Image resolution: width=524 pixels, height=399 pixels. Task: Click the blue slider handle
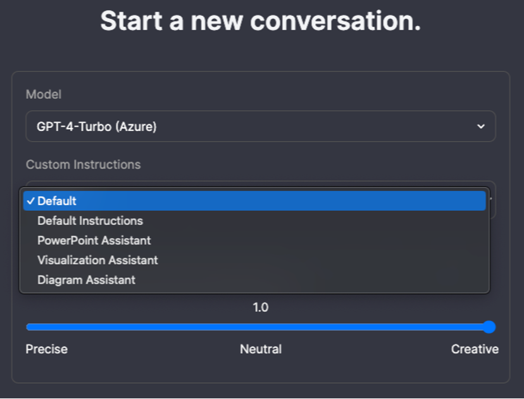490,327
